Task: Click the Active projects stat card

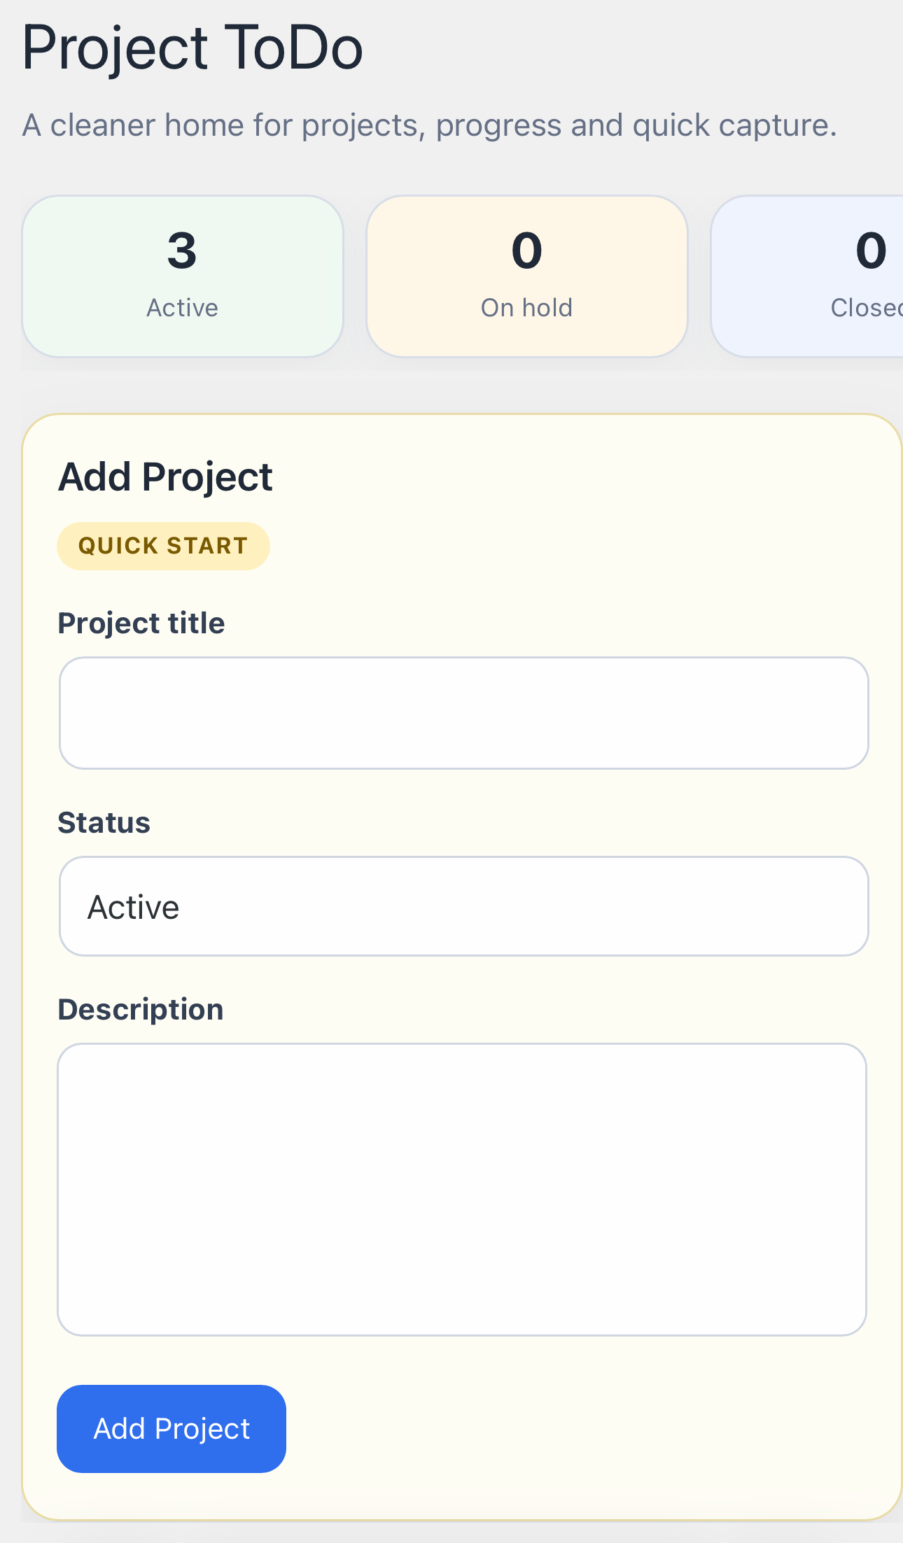Action: coord(181,274)
